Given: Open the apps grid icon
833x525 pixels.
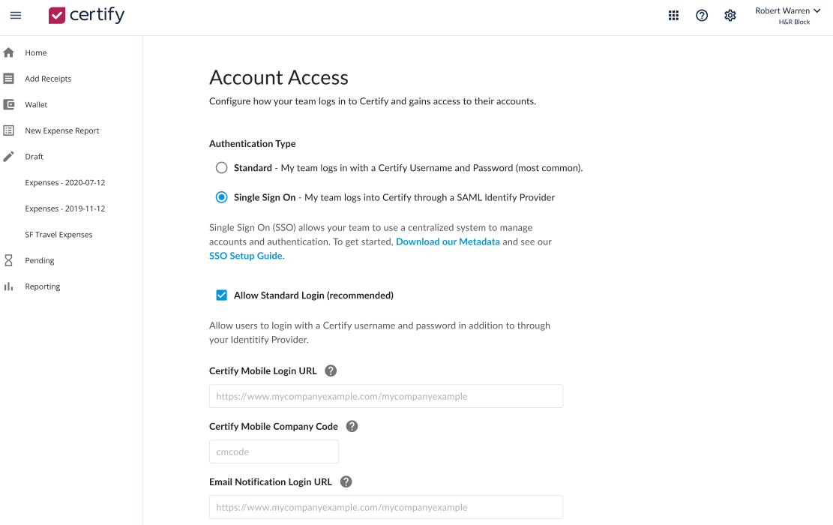Looking at the screenshot, I should tap(673, 16).
